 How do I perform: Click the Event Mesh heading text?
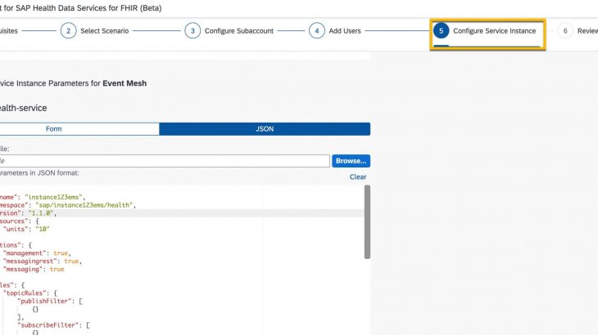tap(125, 83)
